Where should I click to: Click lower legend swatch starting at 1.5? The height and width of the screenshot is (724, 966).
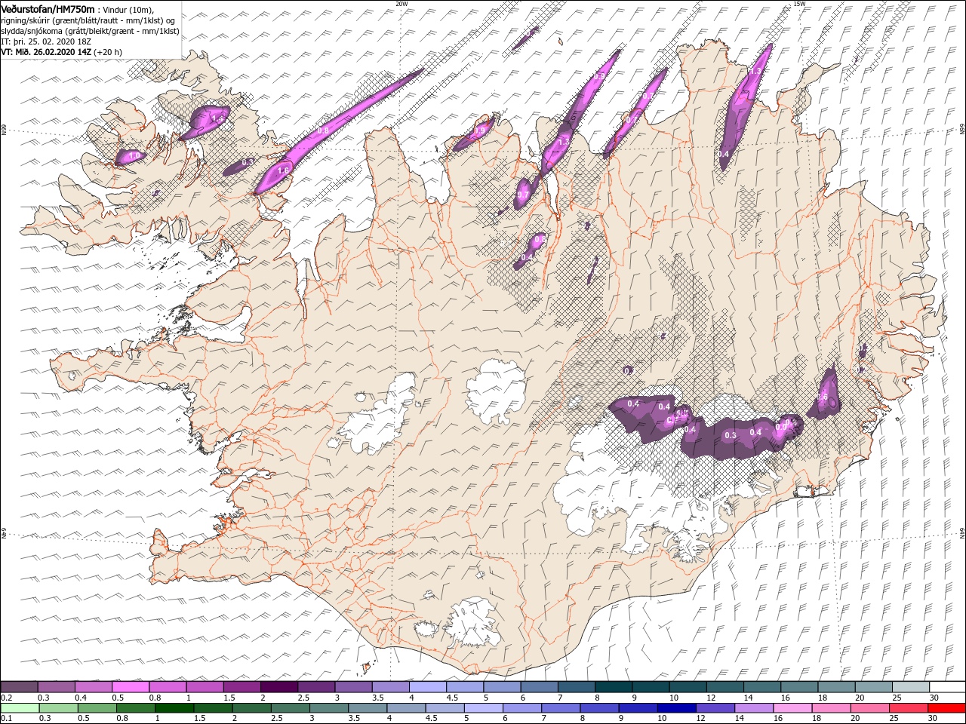click(213, 708)
